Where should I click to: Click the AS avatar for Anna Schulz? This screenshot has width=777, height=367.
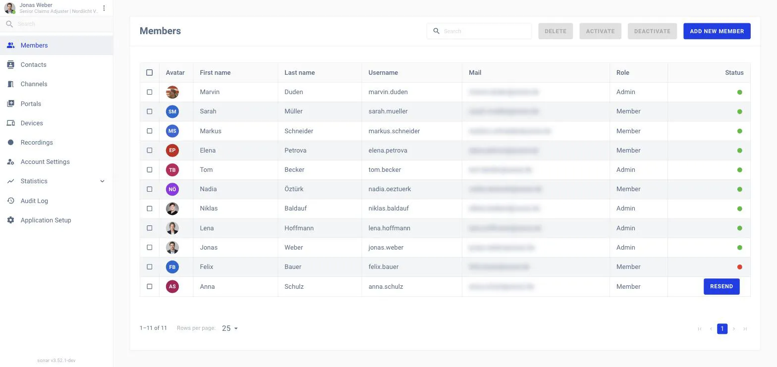pyautogui.click(x=172, y=286)
